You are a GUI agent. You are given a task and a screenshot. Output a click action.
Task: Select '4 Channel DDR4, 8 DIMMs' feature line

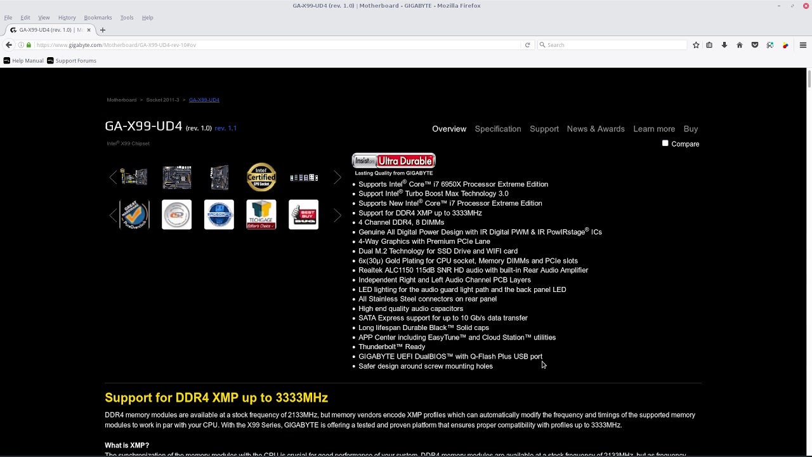click(402, 222)
